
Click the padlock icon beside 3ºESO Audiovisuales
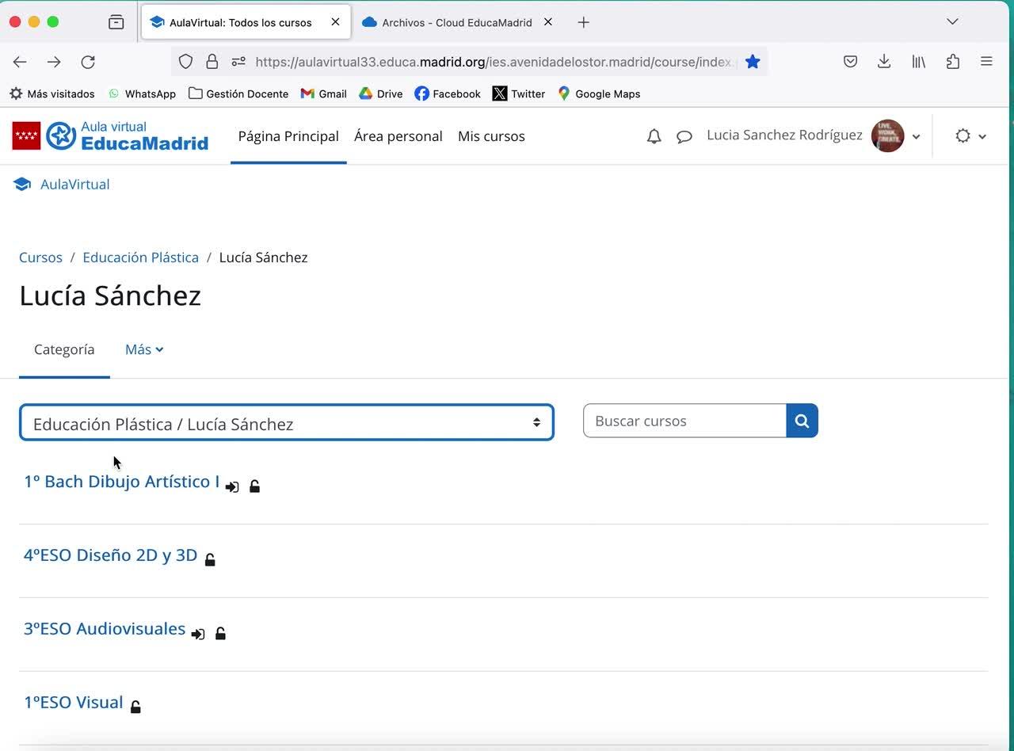coord(220,633)
